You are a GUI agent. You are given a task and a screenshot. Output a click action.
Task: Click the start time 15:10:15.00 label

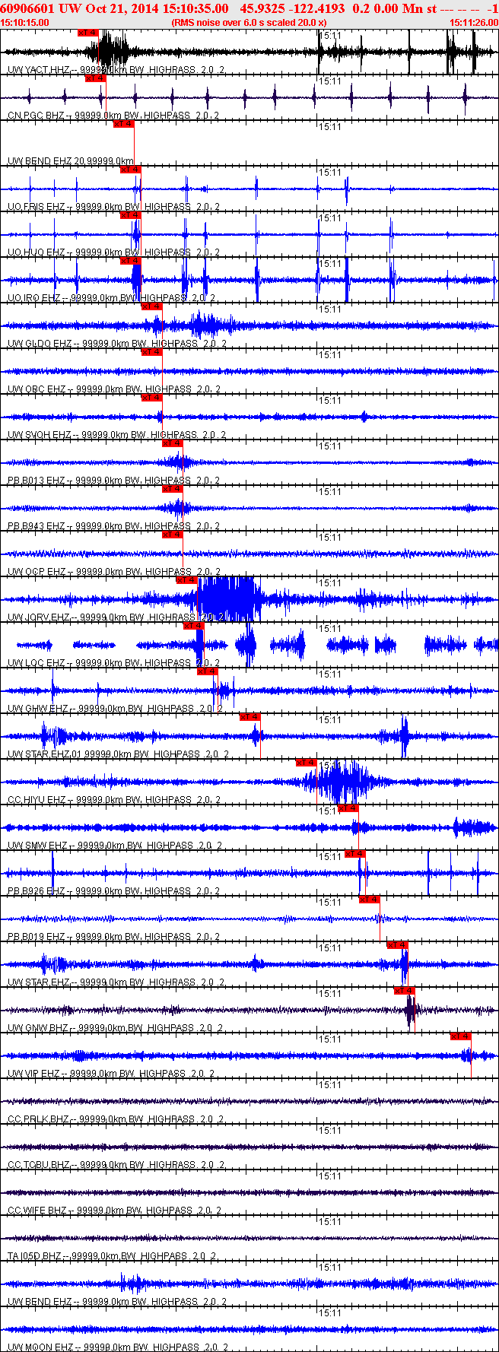click(x=24, y=23)
